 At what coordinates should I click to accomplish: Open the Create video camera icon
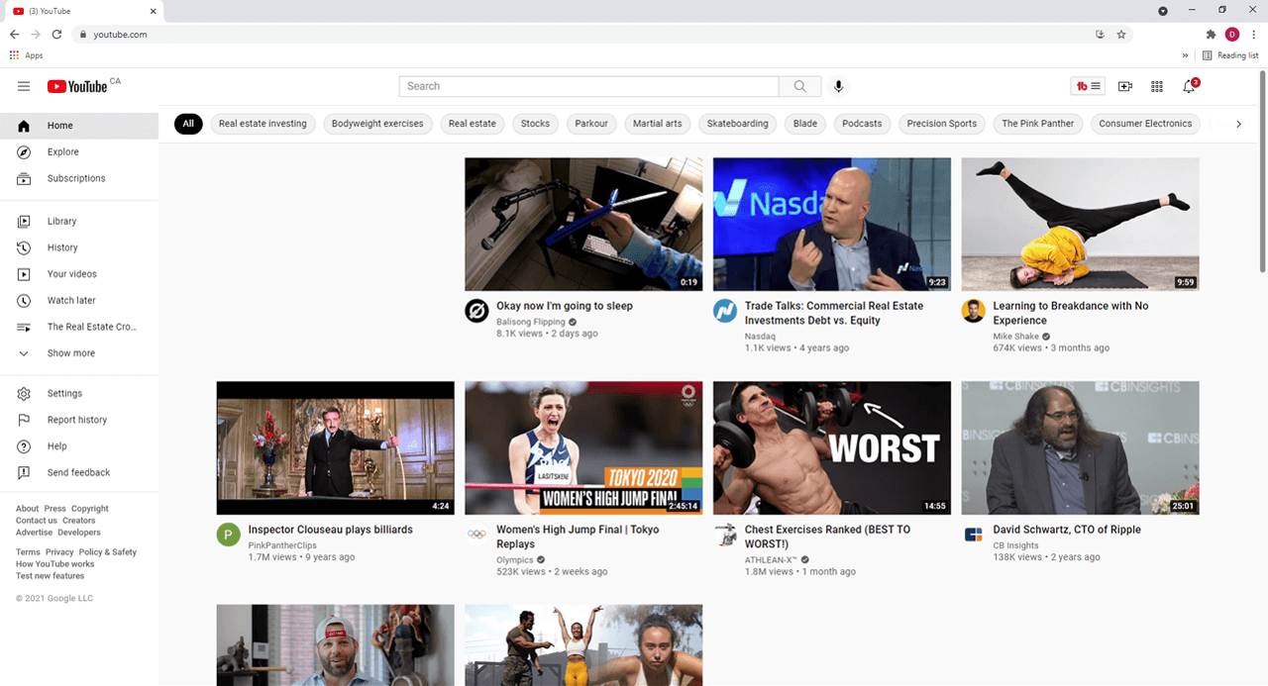1125,86
